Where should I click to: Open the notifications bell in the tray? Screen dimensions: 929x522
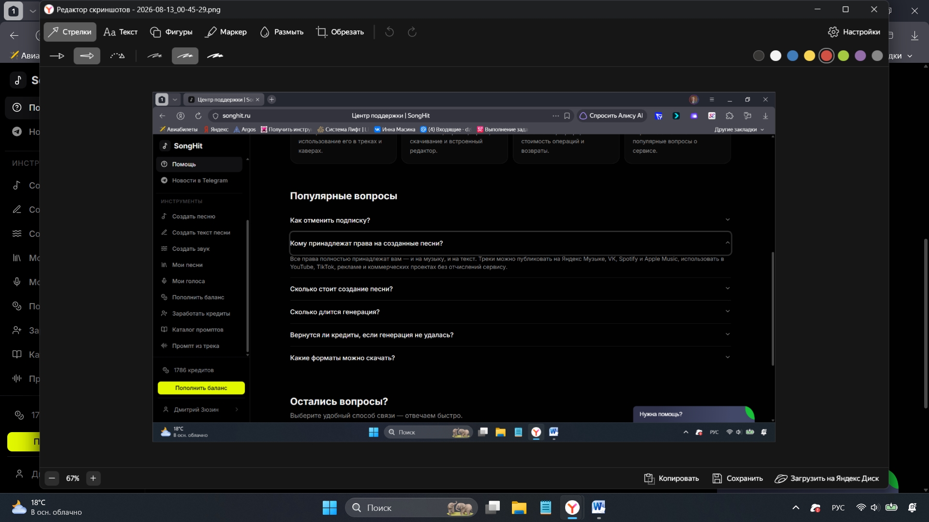pyautogui.click(x=913, y=507)
